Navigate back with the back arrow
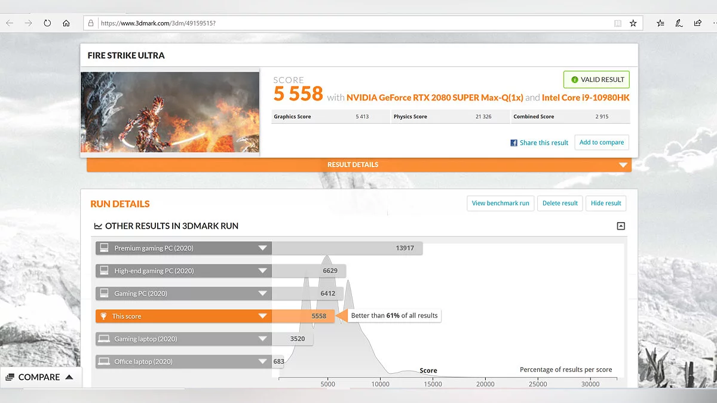 pyautogui.click(x=10, y=23)
